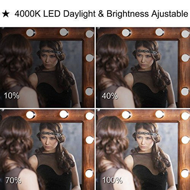This screenshot has width=190, height=190.
Task: Click top-left bulb in 40% panel
Action: [x=127, y=33]
